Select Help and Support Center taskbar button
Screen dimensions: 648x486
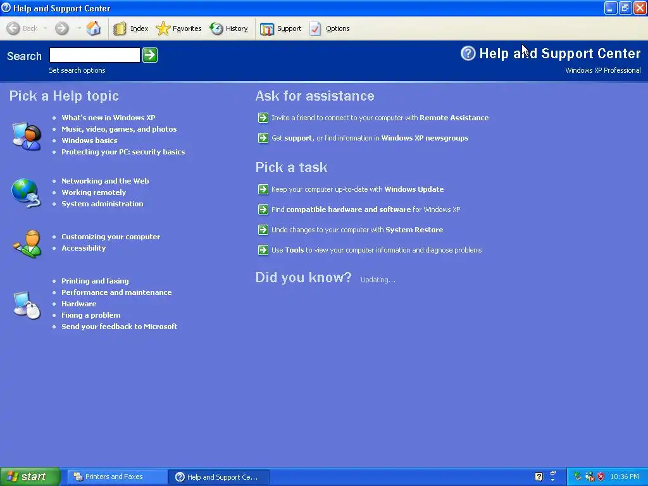pos(219,477)
